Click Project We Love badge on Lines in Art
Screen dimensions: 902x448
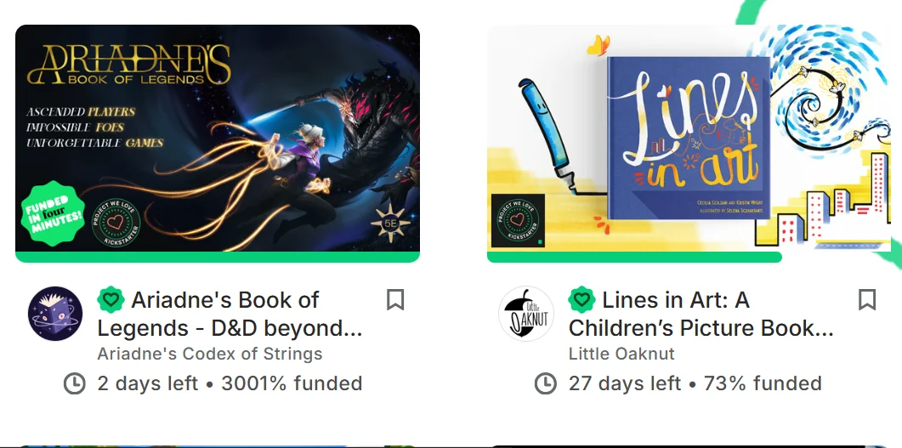(519, 221)
